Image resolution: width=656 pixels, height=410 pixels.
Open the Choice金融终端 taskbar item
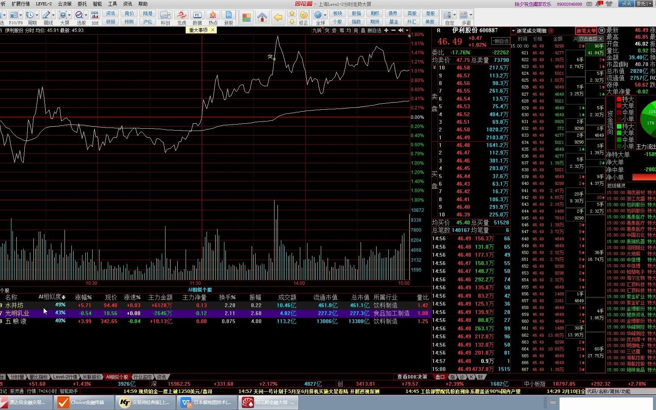tap(84, 402)
